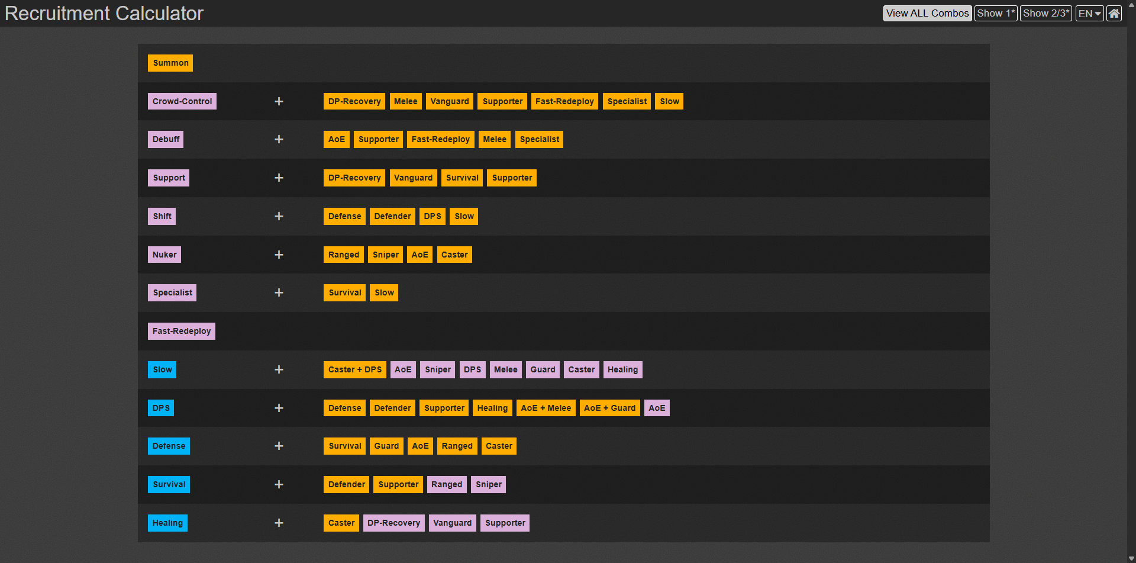Click the plus sign in Shift row
The width and height of the screenshot is (1136, 563).
tap(279, 216)
